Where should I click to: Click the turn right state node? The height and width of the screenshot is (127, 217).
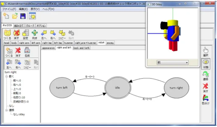pos(176,88)
